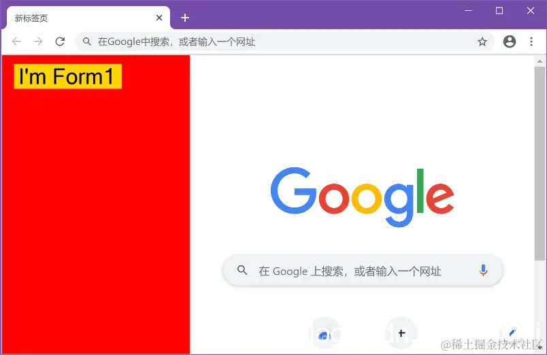547x355 pixels.
Task: Click the Google page search box
Action: [x=363, y=271]
